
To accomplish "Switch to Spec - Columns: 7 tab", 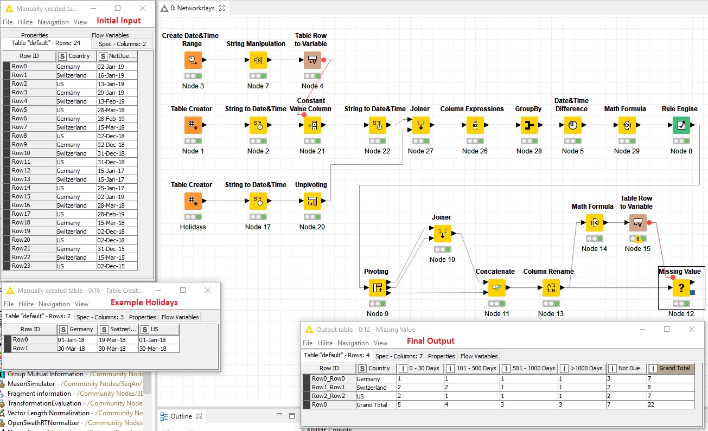I will (399, 356).
